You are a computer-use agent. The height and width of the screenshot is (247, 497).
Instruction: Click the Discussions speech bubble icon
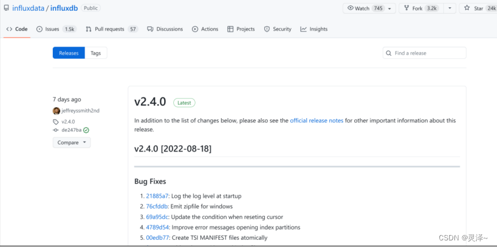tap(150, 29)
